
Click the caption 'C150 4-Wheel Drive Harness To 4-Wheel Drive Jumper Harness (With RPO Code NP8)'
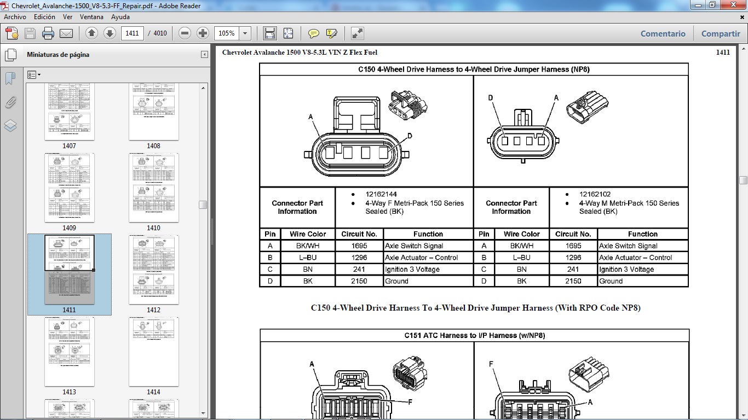476,308
